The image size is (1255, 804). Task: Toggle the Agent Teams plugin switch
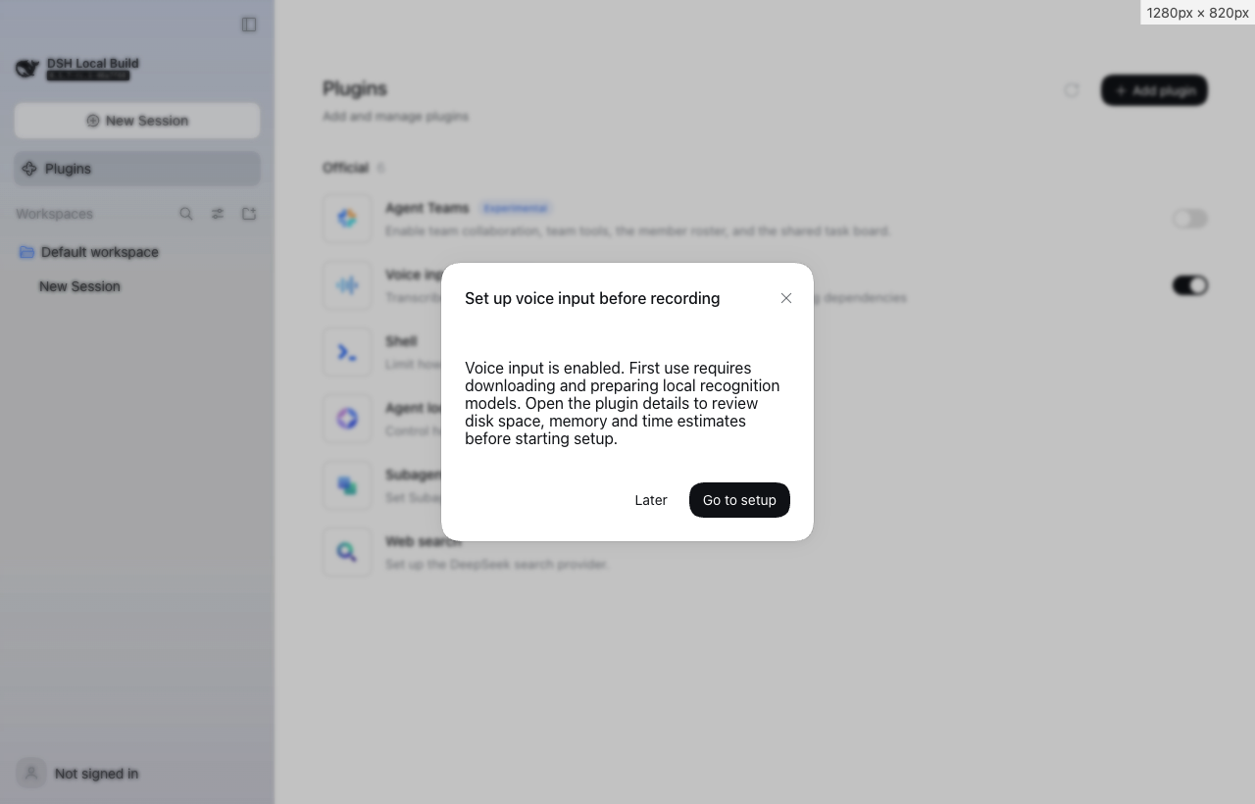tap(1189, 219)
